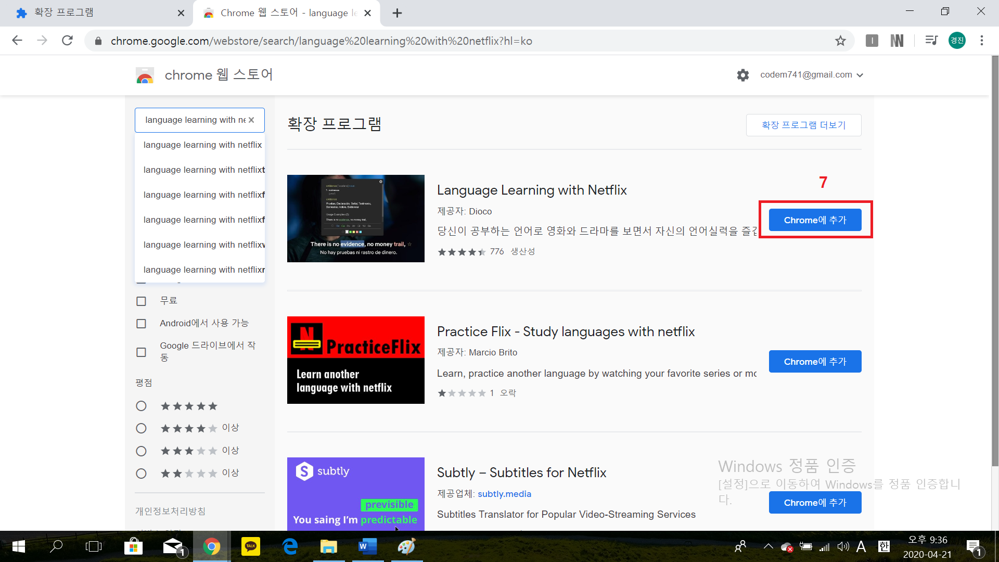
Task: Choose the first suggestion 'language learning with netflix'
Action: coord(202,145)
